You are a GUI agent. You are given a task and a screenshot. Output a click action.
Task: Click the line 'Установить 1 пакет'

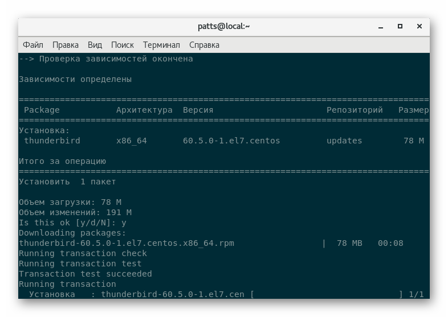pos(67,182)
